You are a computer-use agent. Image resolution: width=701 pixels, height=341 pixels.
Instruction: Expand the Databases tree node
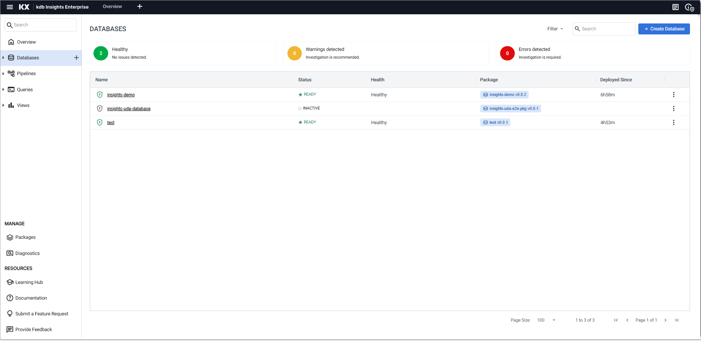tap(3, 58)
